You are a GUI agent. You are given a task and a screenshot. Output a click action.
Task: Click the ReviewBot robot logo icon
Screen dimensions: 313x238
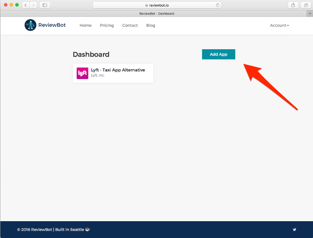30,25
